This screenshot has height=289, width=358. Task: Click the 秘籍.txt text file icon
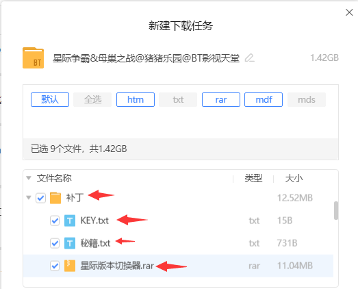[70, 243]
